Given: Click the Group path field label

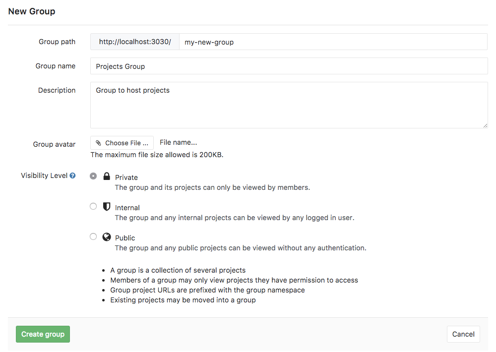Looking at the screenshot, I should coord(57,42).
